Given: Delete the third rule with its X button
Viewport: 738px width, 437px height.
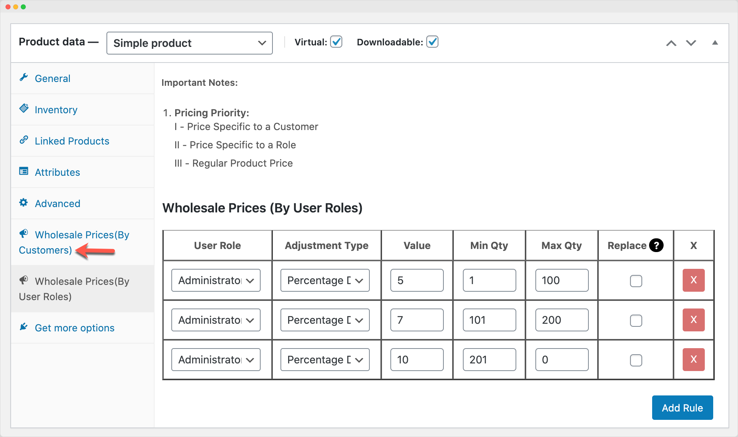Looking at the screenshot, I should pyautogui.click(x=693, y=359).
